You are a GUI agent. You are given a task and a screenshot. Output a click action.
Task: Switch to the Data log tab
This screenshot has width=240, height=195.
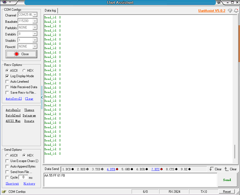point(50,10)
